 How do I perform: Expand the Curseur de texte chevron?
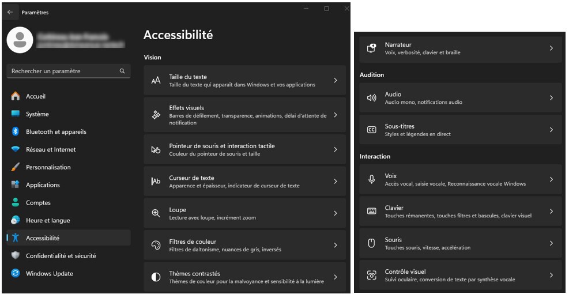pos(335,182)
